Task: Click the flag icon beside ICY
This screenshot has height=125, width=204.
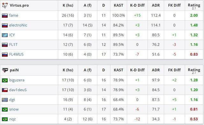Action: (x=5, y=35)
